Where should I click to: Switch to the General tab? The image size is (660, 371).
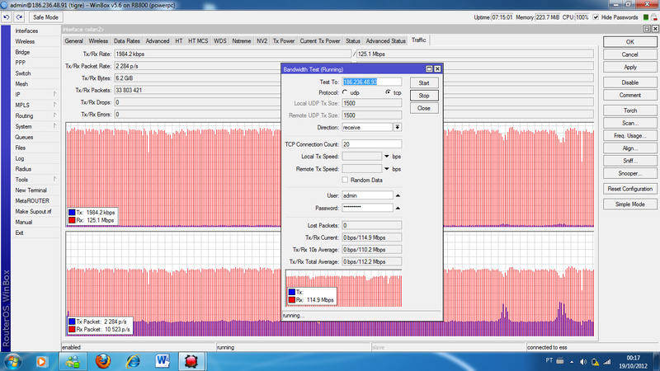point(73,40)
